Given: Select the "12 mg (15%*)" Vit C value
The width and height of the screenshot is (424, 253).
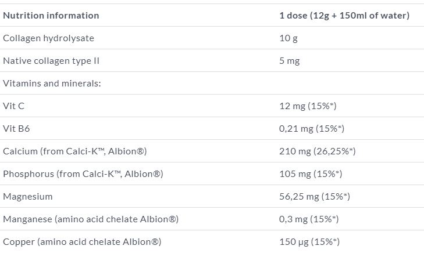Looking at the screenshot, I should pyautogui.click(x=308, y=106).
